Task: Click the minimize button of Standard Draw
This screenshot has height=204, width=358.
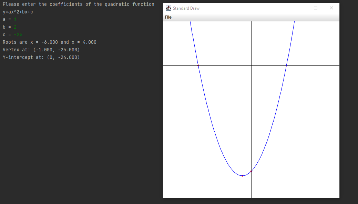Action: [299, 8]
